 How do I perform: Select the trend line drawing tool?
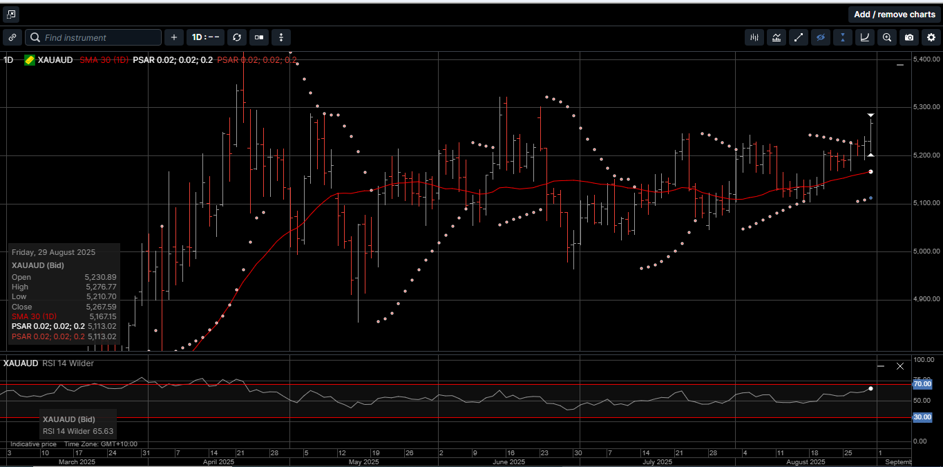coord(799,37)
